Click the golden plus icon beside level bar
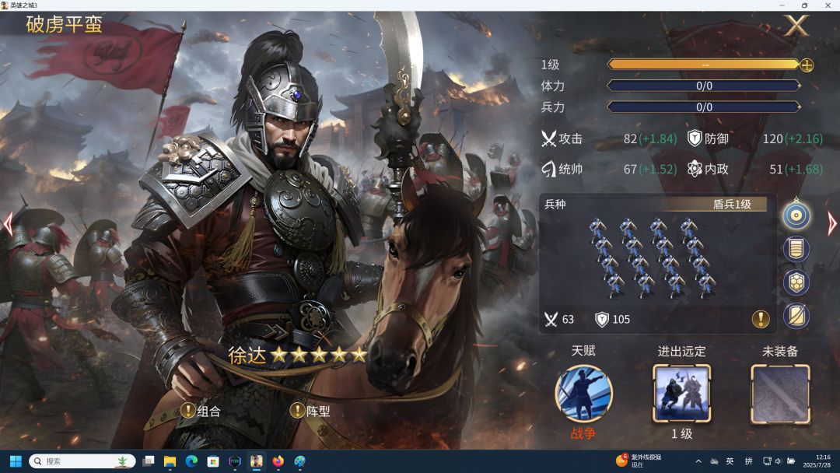 click(x=807, y=65)
